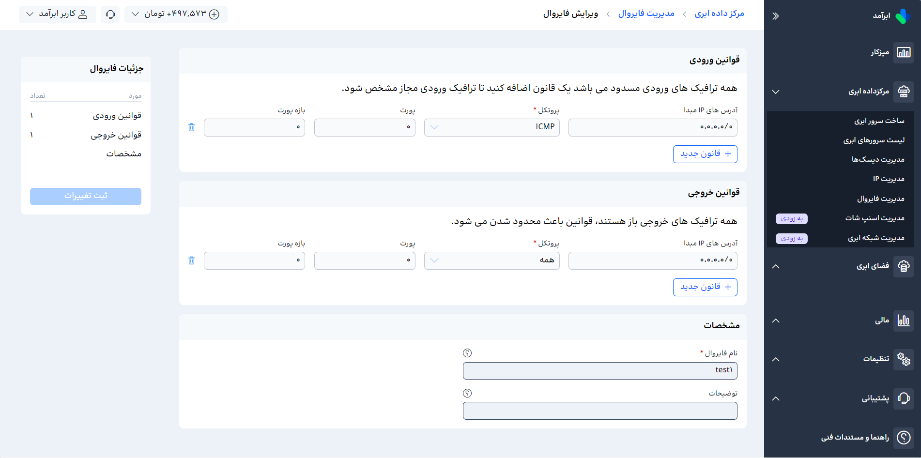Screen dimensions: 921x458
Task: Click the تنظیمات gears icon
Action: (x=904, y=359)
